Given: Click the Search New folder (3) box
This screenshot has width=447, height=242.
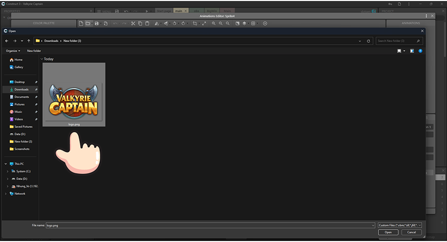Looking at the screenshot, I should pos(400,41).
